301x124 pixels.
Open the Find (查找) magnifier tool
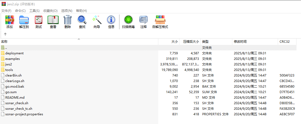pos(82,22)
